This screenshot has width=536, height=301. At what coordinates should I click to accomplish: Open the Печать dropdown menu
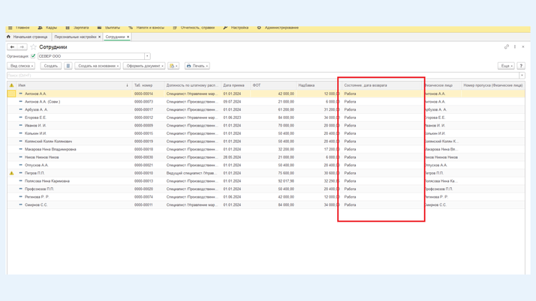[197, 66]
